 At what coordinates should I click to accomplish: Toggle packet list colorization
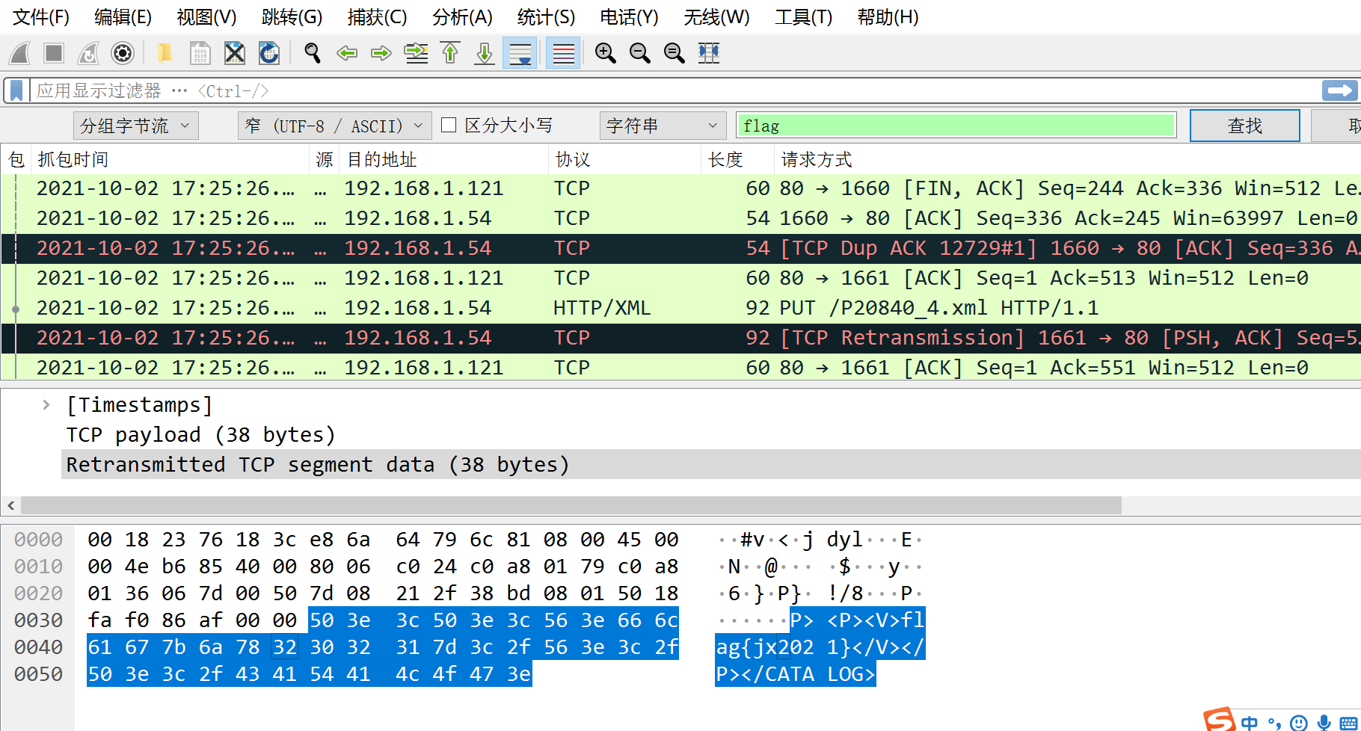(x=563, y=53)
